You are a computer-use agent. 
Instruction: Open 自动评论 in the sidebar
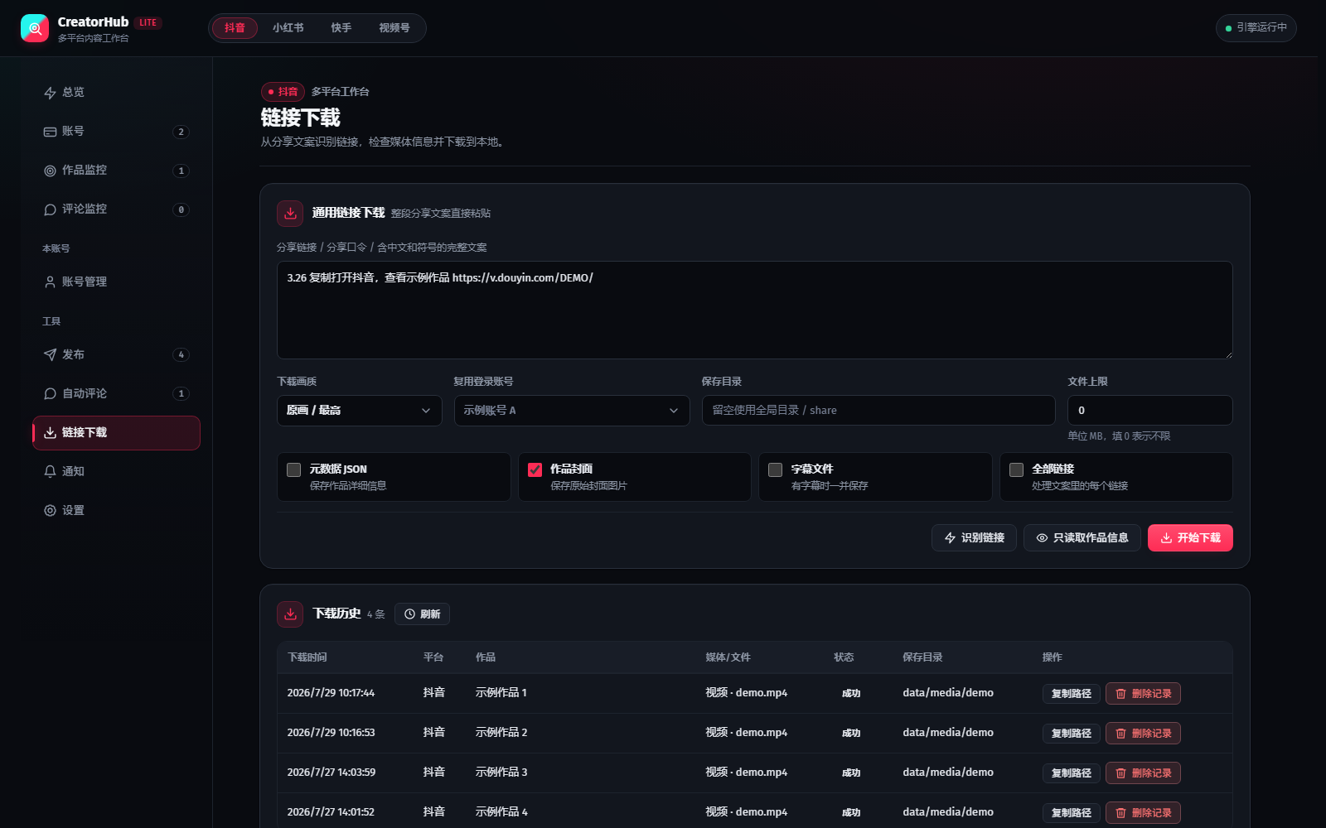116,394
